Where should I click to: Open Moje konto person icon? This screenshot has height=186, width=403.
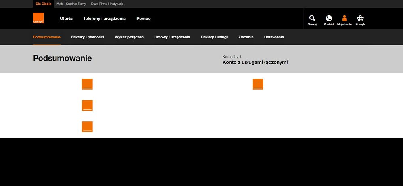tap(345, 19)
